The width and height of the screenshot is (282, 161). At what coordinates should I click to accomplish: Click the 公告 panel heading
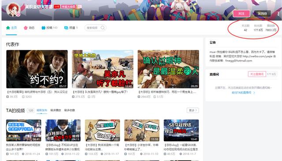coord(212,42)
